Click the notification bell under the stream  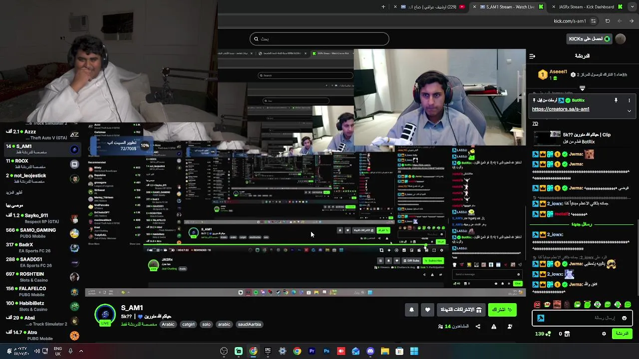pyautogui.click(x=411, y=310)
